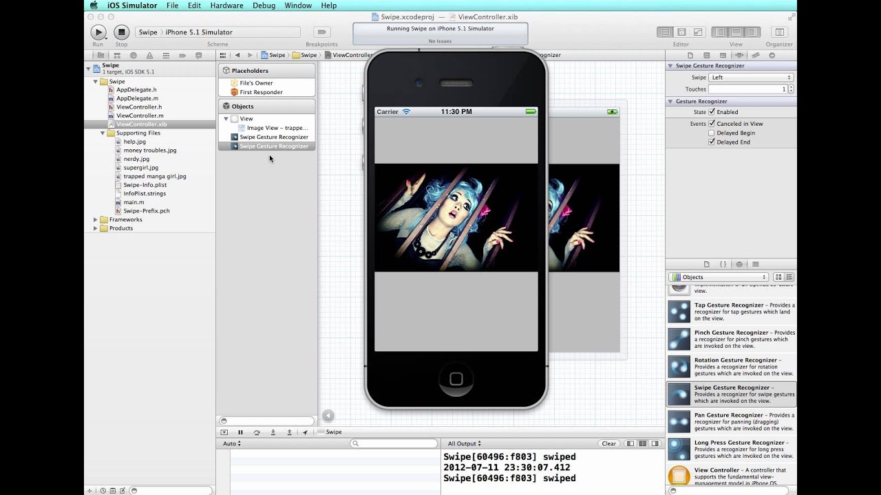Viewport: 881px width, 495px height.
Task: Open the All Output dropdown
Action: [x=465, y=443]
